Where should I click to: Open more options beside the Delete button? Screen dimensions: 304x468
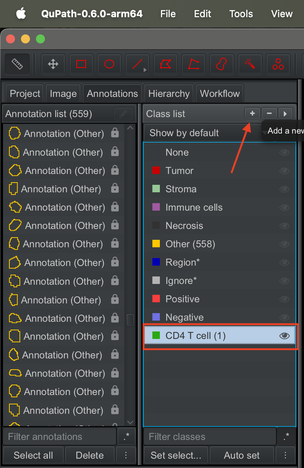tap(126, 455)
